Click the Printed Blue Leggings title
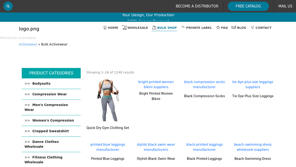Screen dimensions: 296x167 [108, 159]
